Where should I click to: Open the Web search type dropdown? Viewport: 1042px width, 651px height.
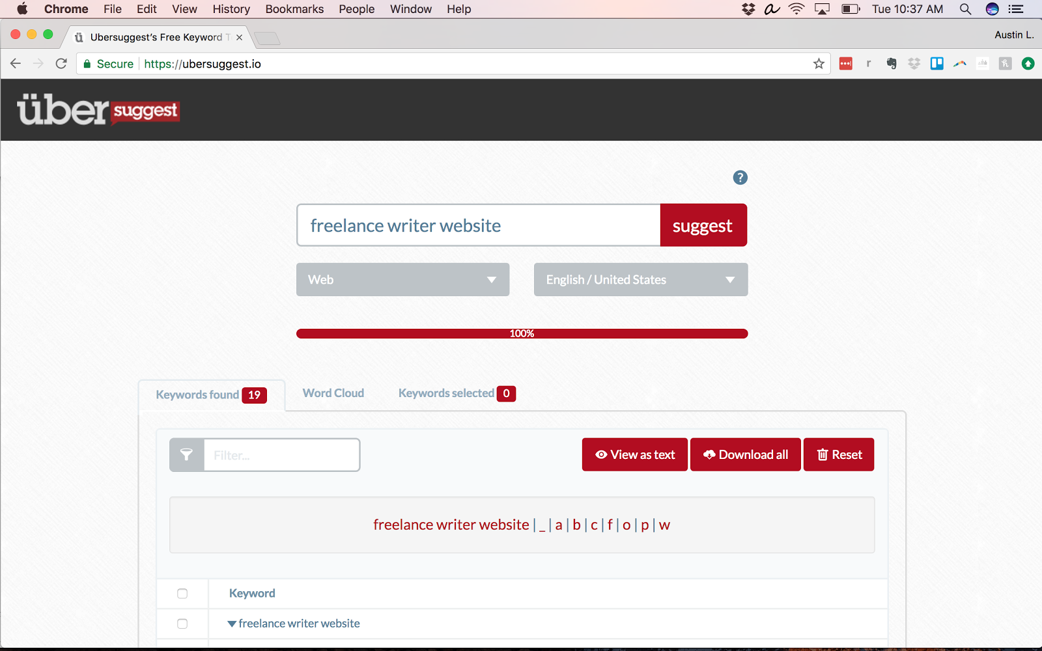(x=402, y=280)
